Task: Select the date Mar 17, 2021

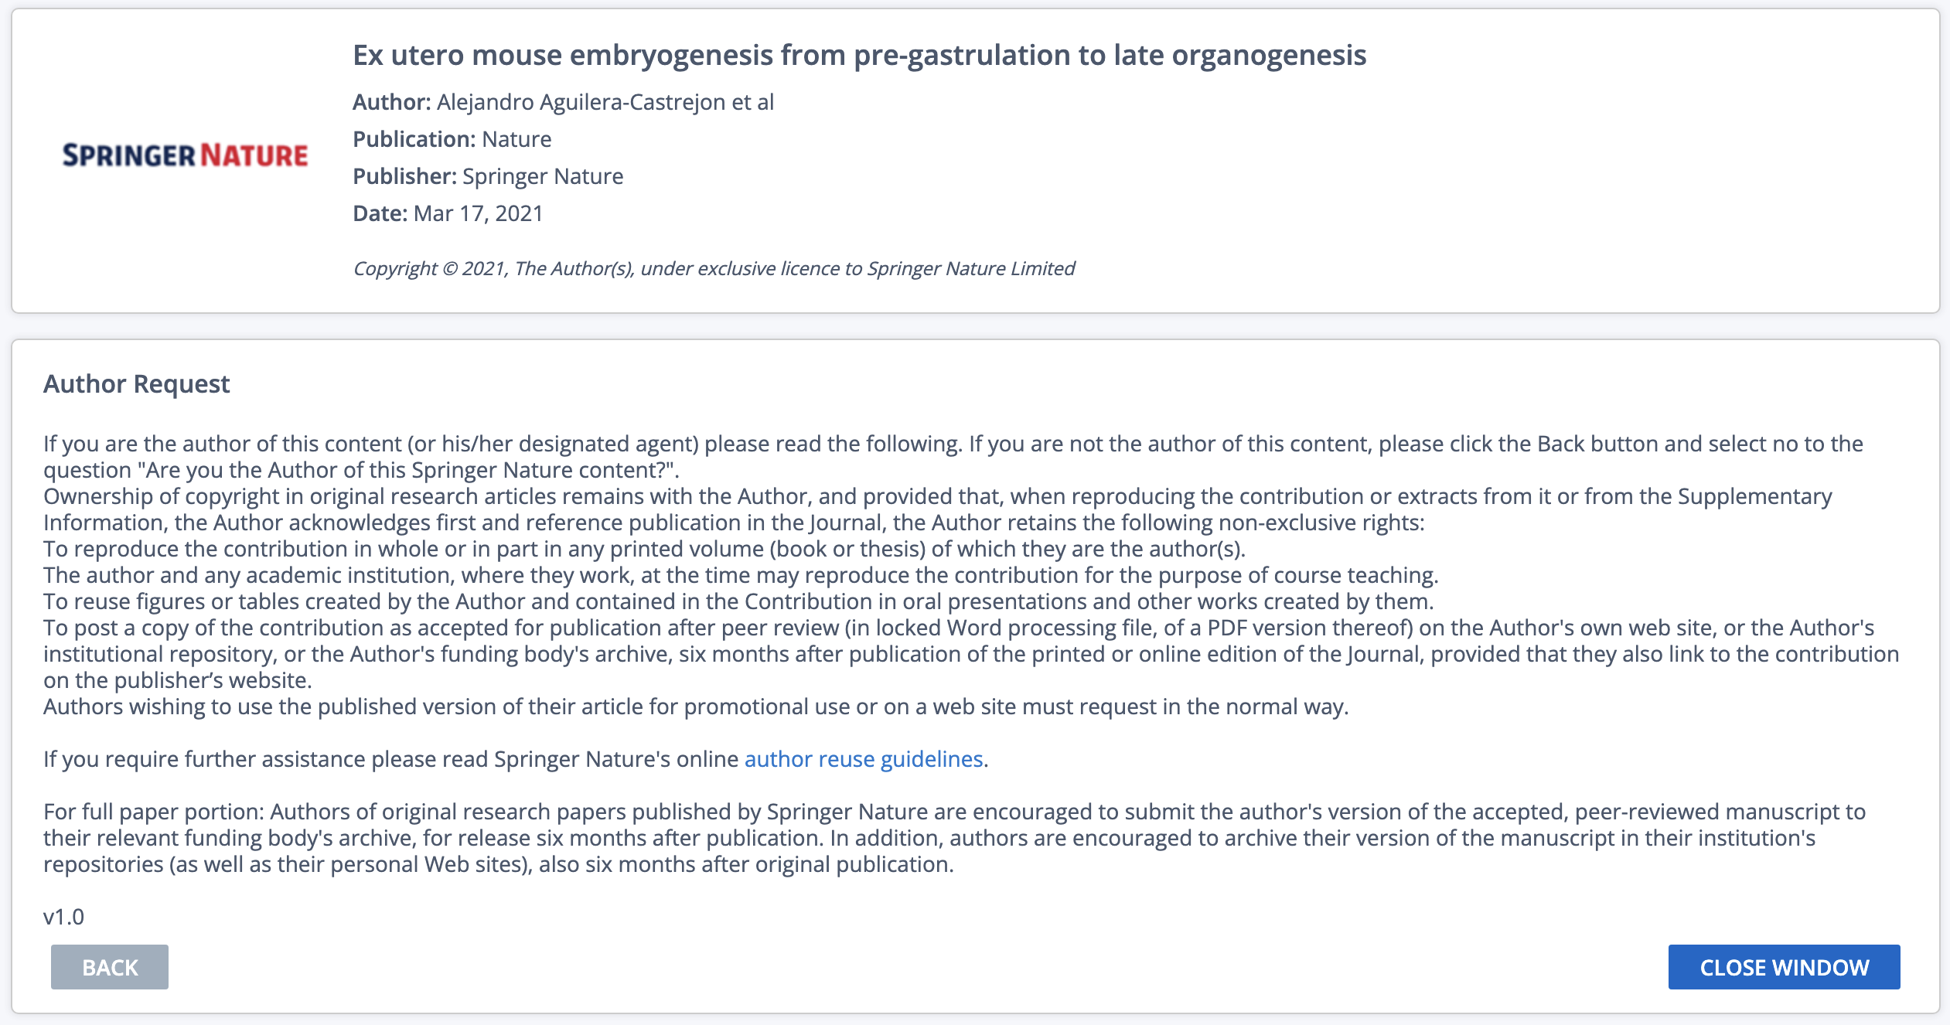Action: (478, 213)
